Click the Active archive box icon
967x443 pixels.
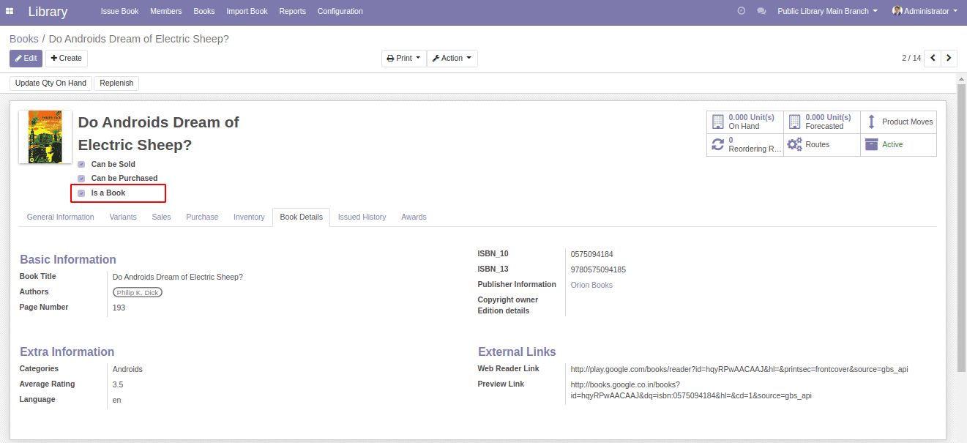(x=871, y=144)
